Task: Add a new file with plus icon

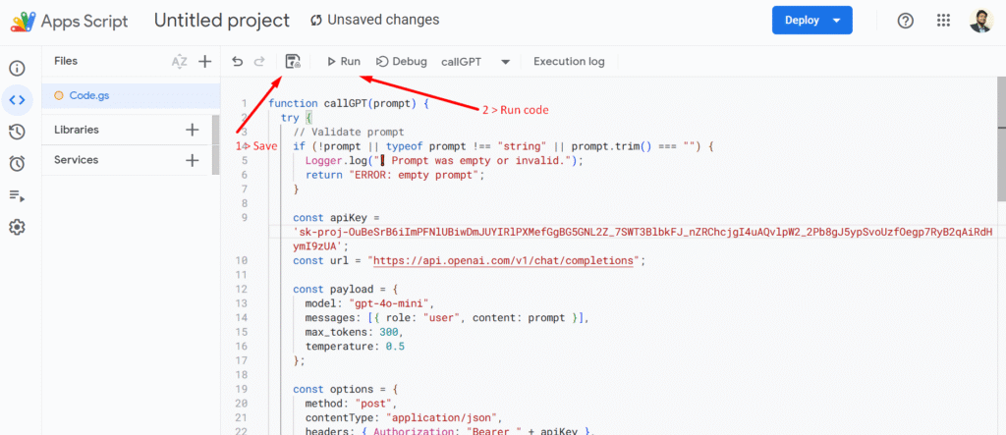Action: point(204,62)
